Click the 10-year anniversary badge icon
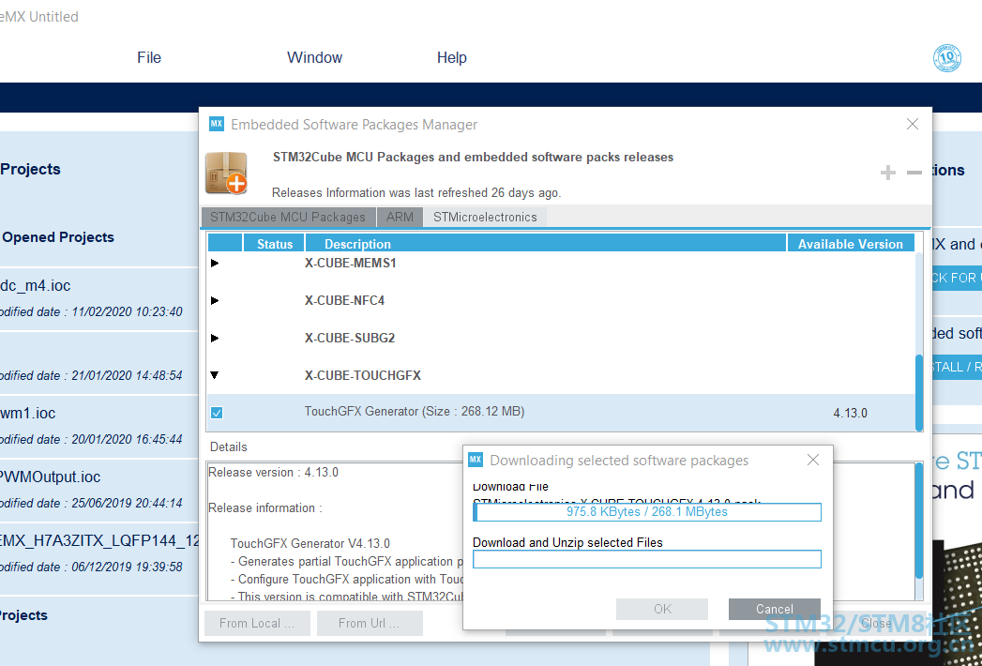The width and height of the screenshot is (982, 666). coord(947,58)
